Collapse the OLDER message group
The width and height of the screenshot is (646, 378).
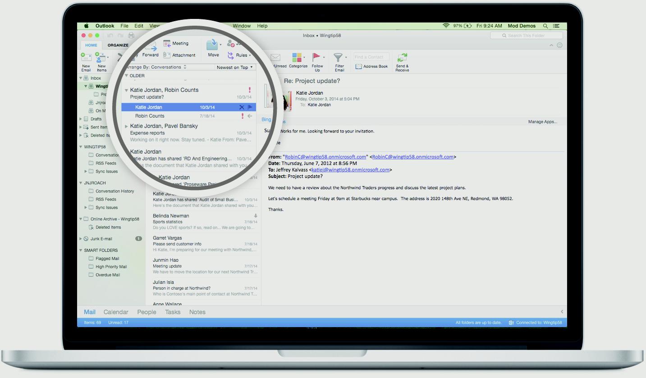pyautogui.click(x=127, y=76)
